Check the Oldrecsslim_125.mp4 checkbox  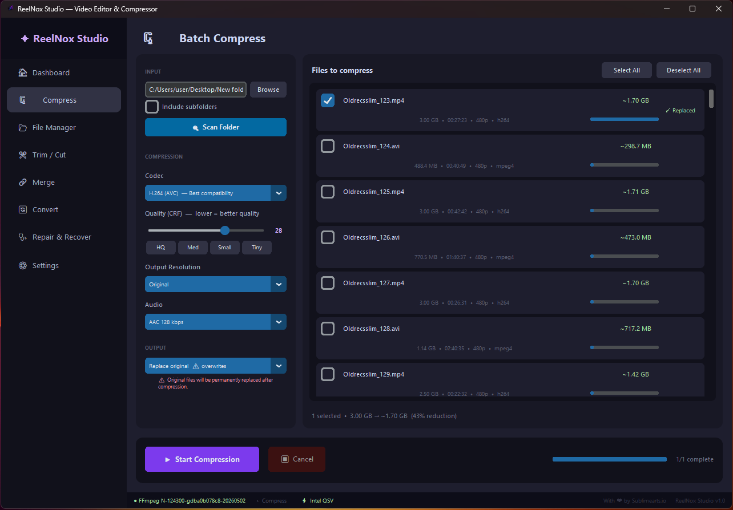click(x=328, y=192)
